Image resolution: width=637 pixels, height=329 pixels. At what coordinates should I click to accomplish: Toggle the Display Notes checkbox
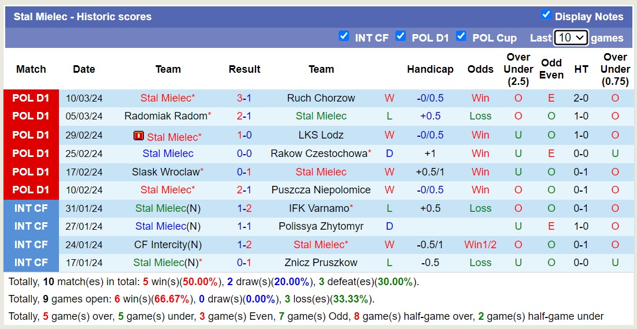[546, 15]
